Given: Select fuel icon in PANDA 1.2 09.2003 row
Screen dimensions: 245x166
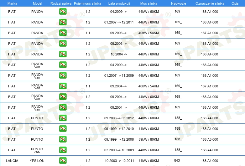Looking at the screenshot, I should (63, 43).
